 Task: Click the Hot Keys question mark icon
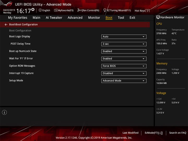[x=148, y=11]
